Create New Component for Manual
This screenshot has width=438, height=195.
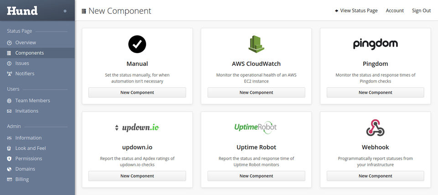137,92
